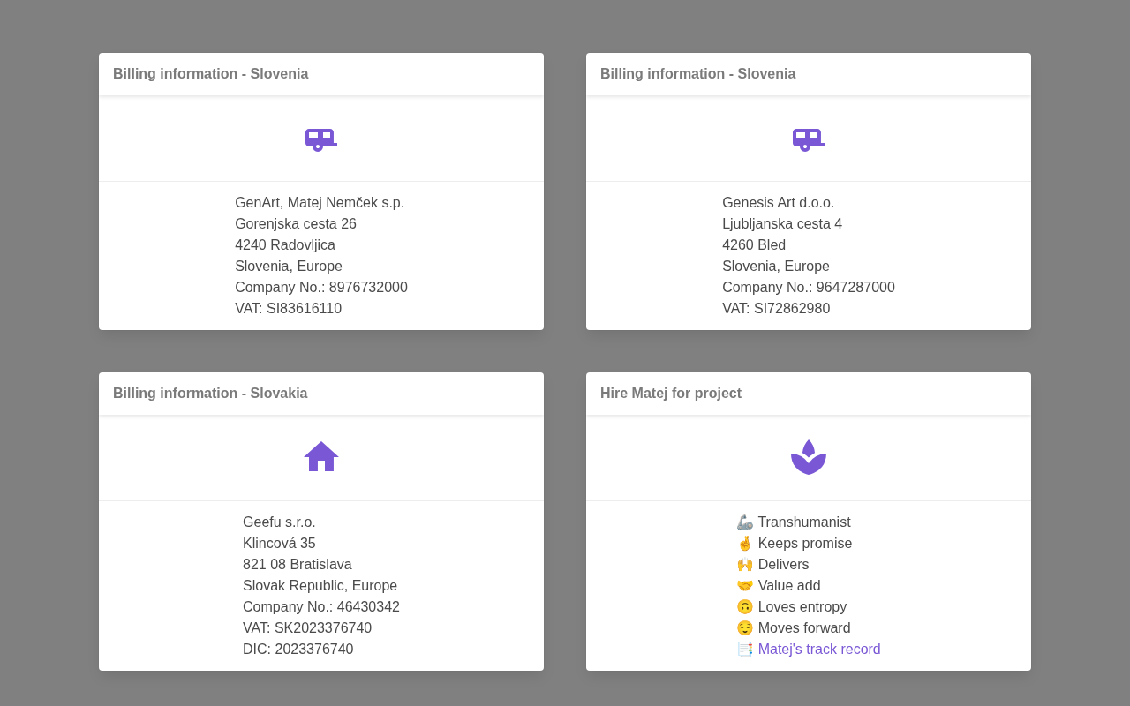Image resolution: width=1130 pixels, height=706 pixels.
Task: Click the GenArt, Matej Nemček s.p. company name
Action: click(x=320, y=203)
